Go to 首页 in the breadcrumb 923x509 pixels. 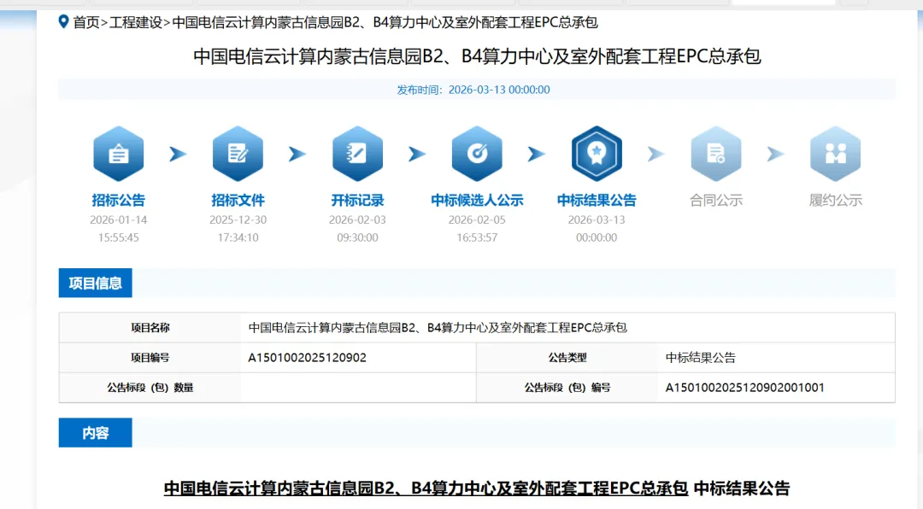tap(86, 22)
